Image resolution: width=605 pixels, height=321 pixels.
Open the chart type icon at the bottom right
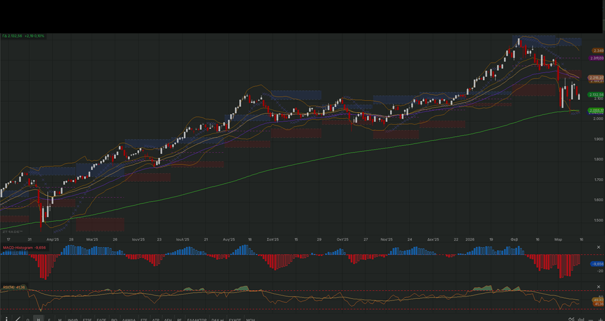pos(571,319)
